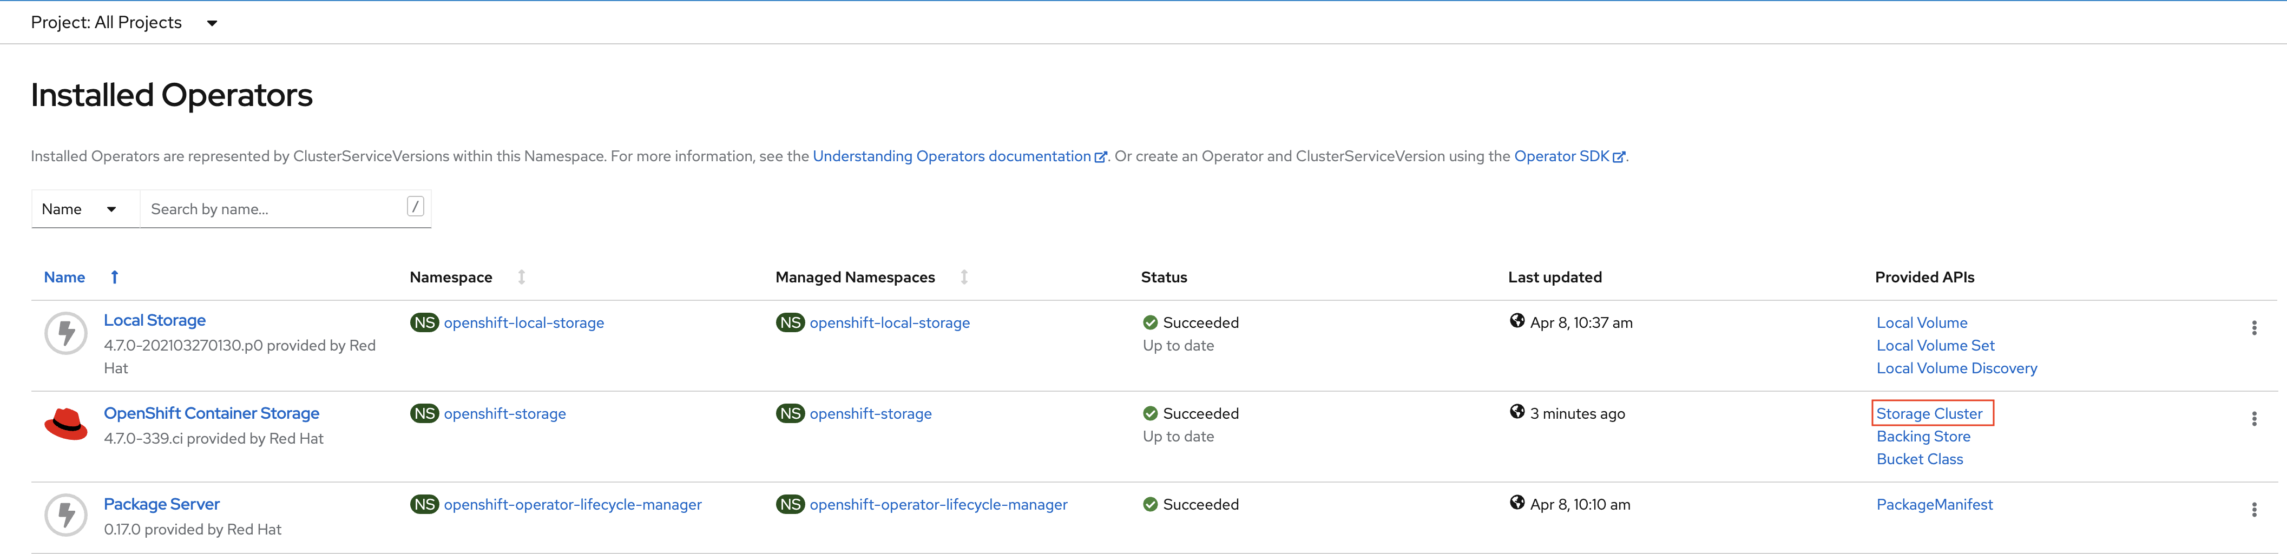Click NS badge beside openshift-storage in Managed Namespaces
The image size is (2287, 554).
[x=790, y=414]
